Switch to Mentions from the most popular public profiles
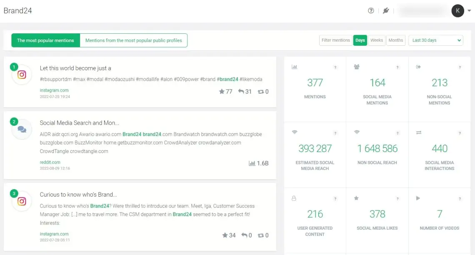 (x=134, y=40)
